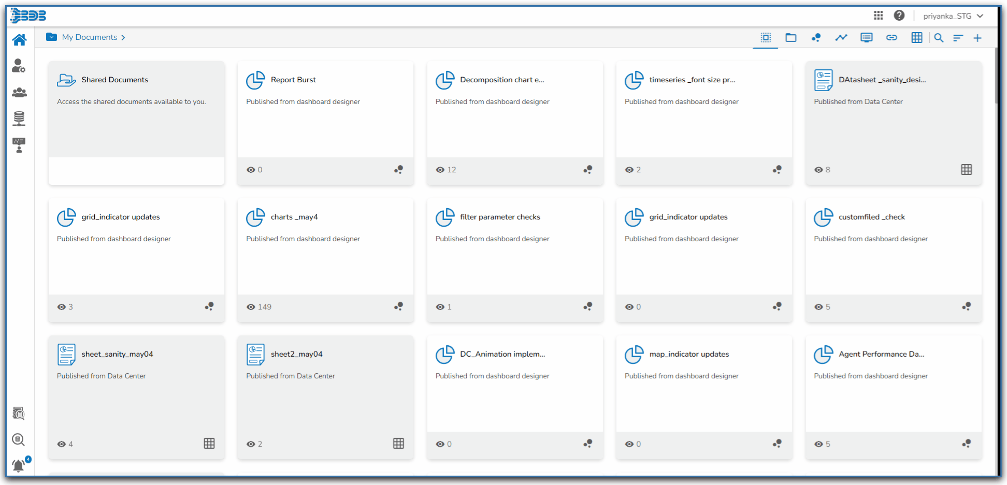Viewport: 1007px width, 485px height.
Task: Open the Decomposition chart dashboard card
Action: pos(515,123)
